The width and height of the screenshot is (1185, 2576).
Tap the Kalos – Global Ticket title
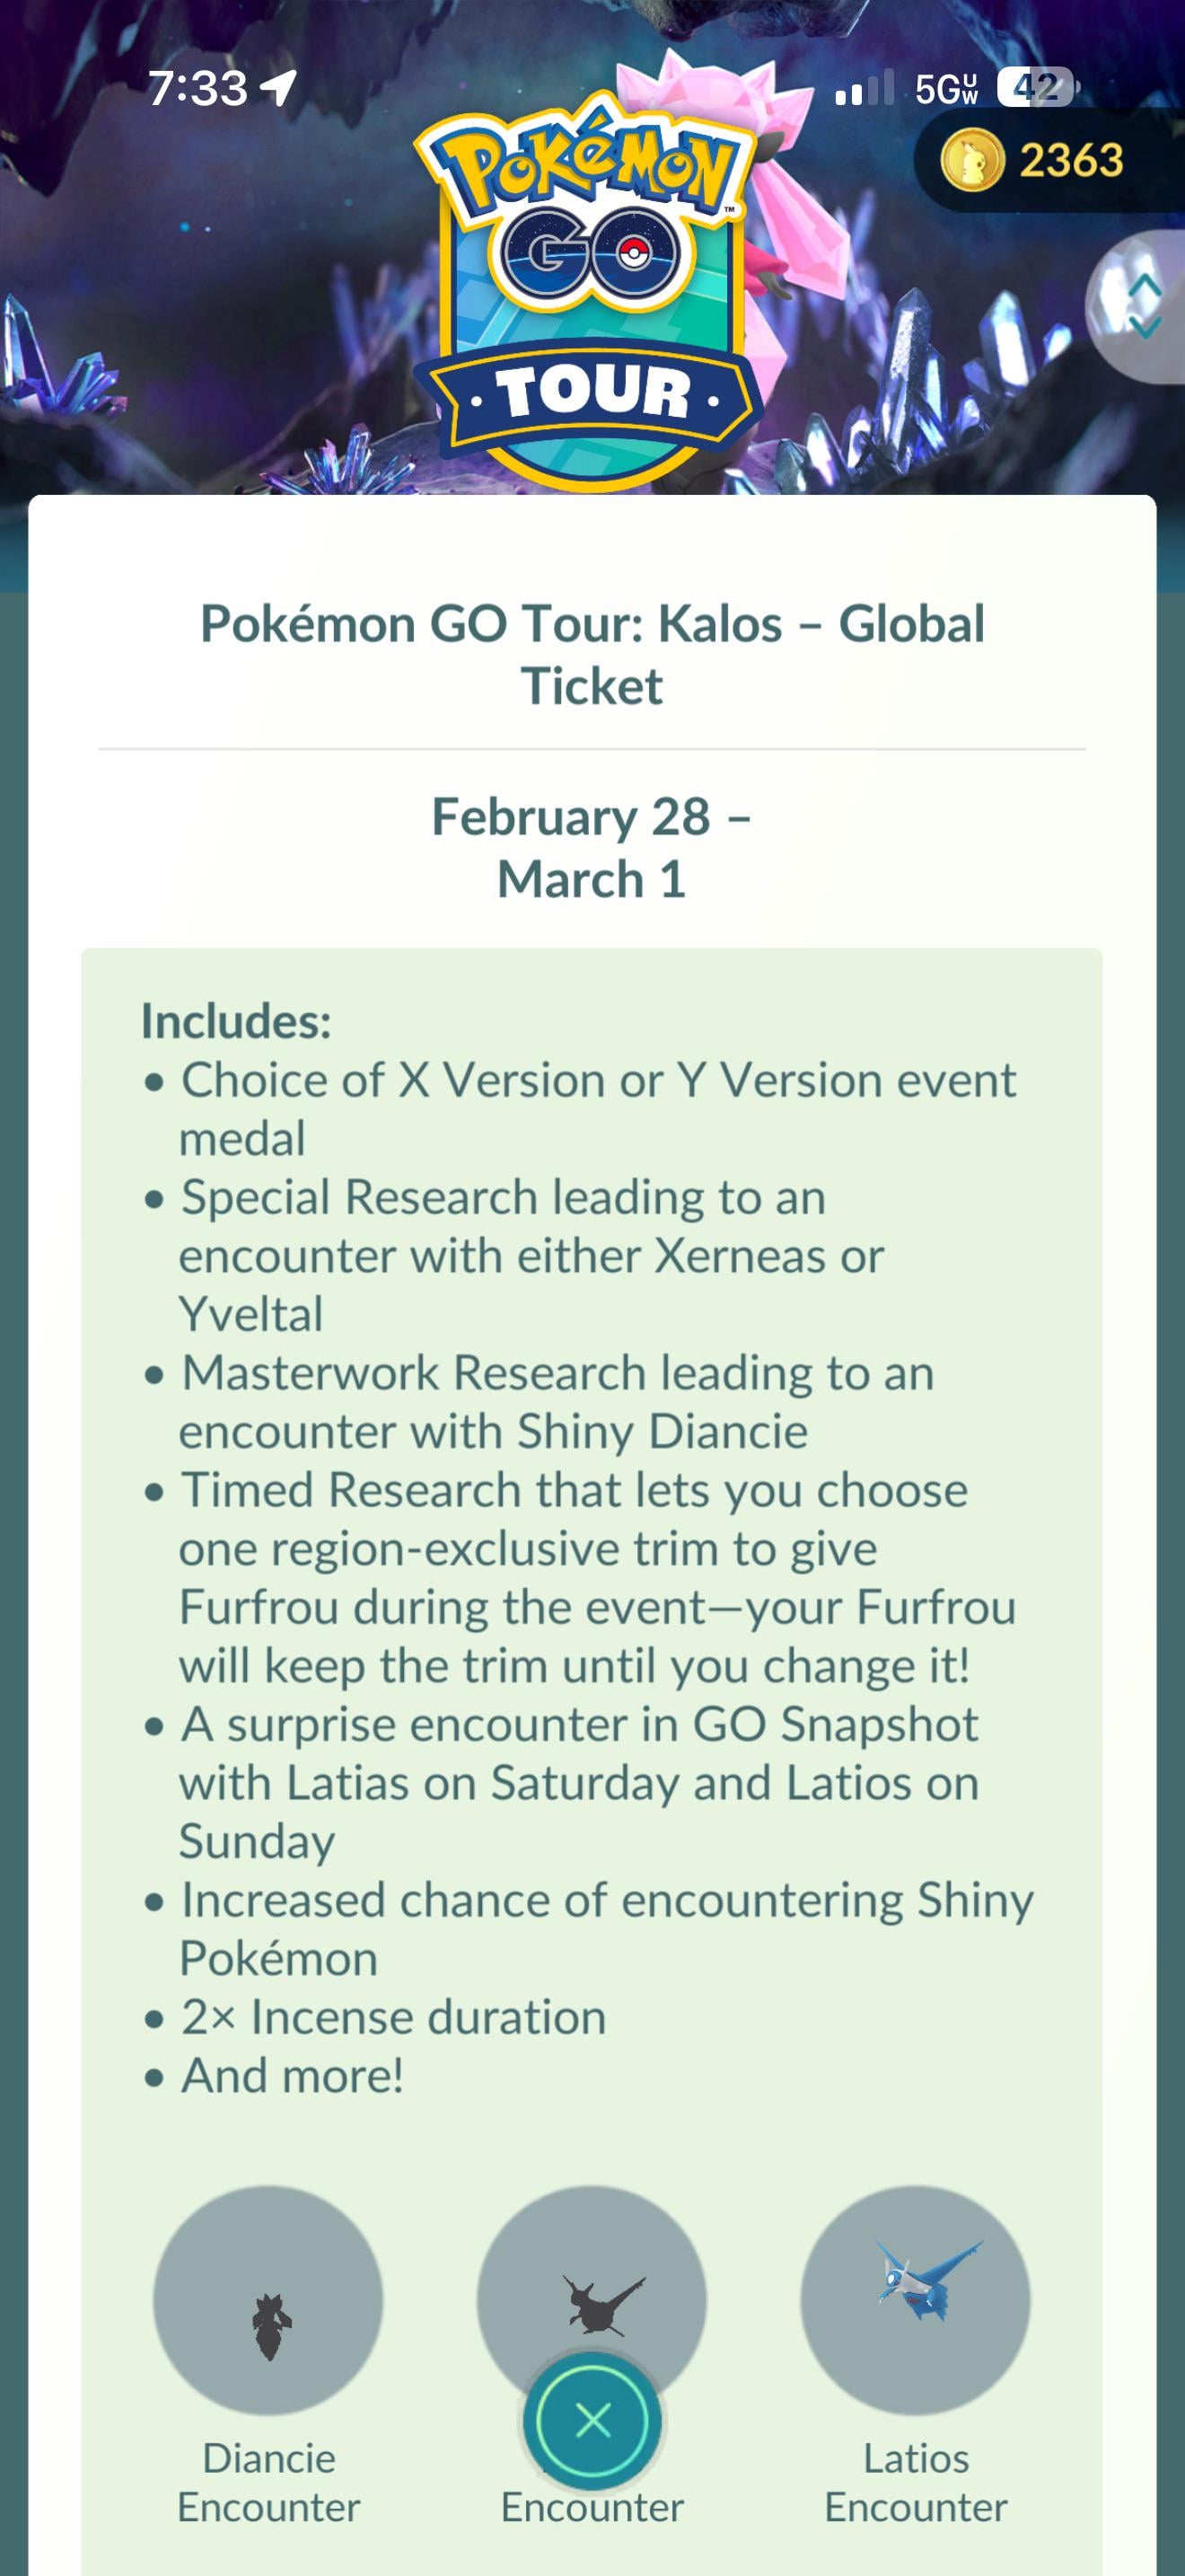pyautogui.click(x=592, y=654)
